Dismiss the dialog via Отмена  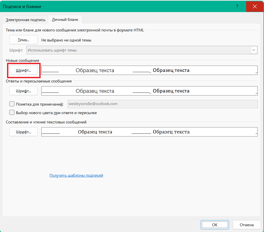246,225
